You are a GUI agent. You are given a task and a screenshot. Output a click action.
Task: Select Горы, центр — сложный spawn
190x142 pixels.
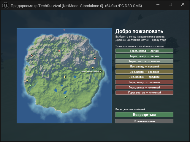(144, 88)
